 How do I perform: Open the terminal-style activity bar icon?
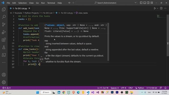[x=4, y=55]
